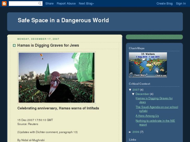The width and height of the screenshot is (190, 142).
Task: Click the Hamas rally photo thumbnail
Action: click(56, 78)
